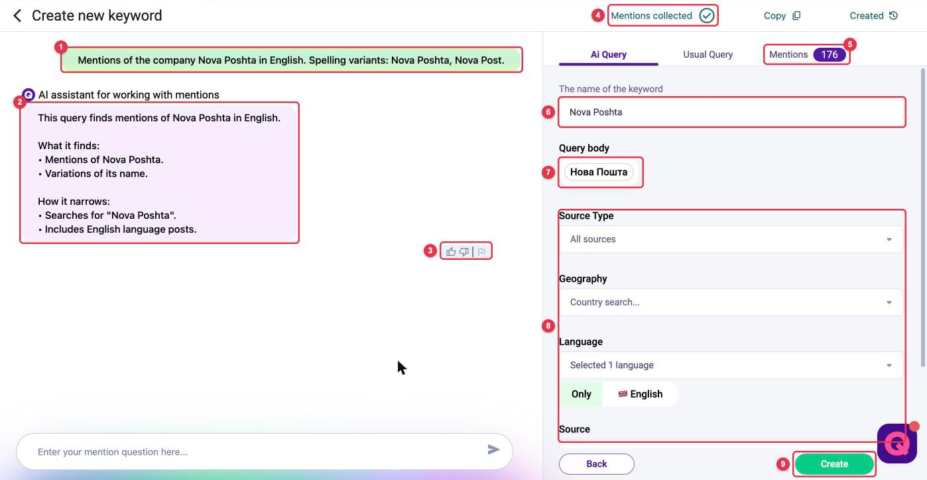Screen dimensions: 927x480
Task: Go back using the header arrow icon
Action: pos(17,15)
